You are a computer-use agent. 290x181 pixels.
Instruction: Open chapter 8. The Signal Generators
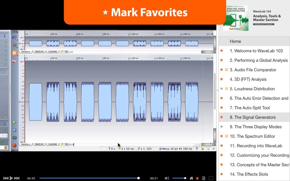(x=254, y=117)
